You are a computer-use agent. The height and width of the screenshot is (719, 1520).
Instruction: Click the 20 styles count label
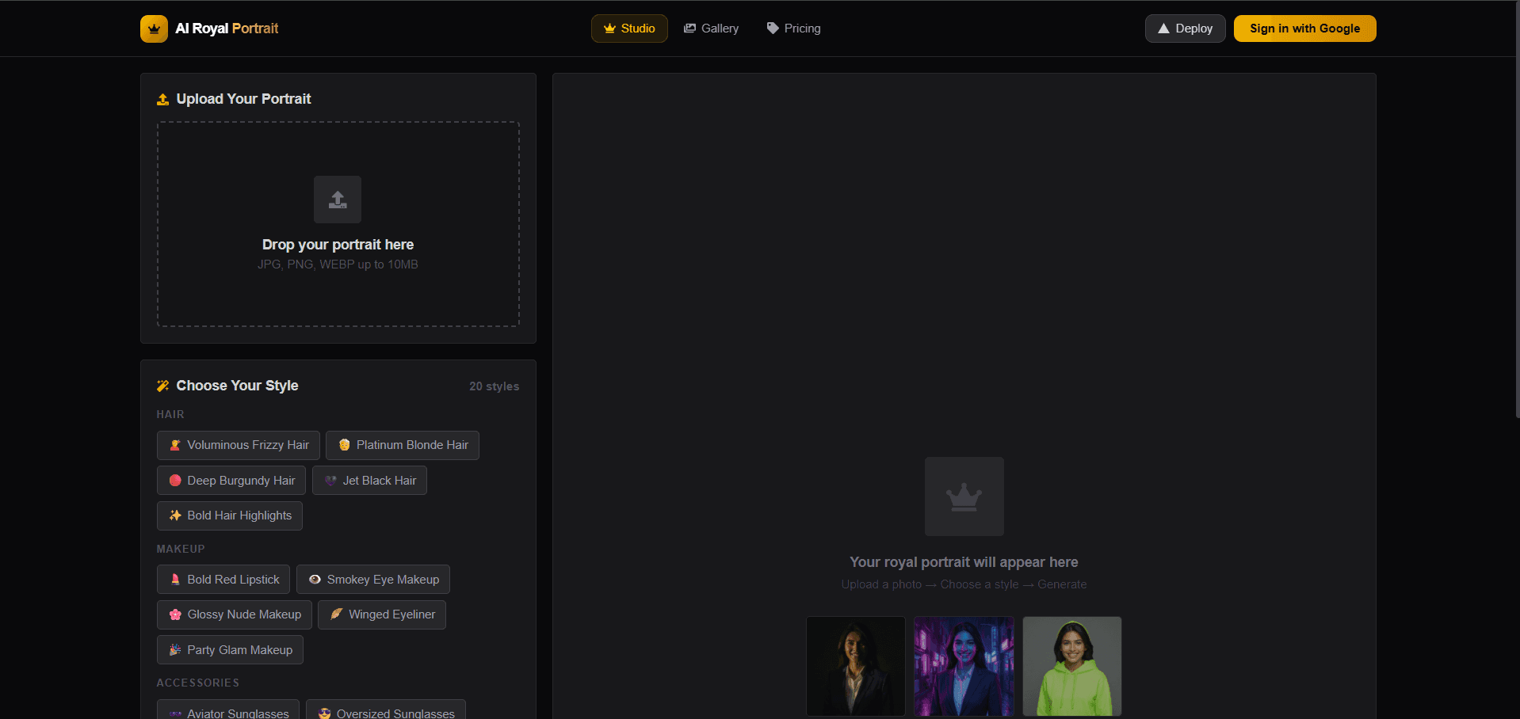point(494,386)
